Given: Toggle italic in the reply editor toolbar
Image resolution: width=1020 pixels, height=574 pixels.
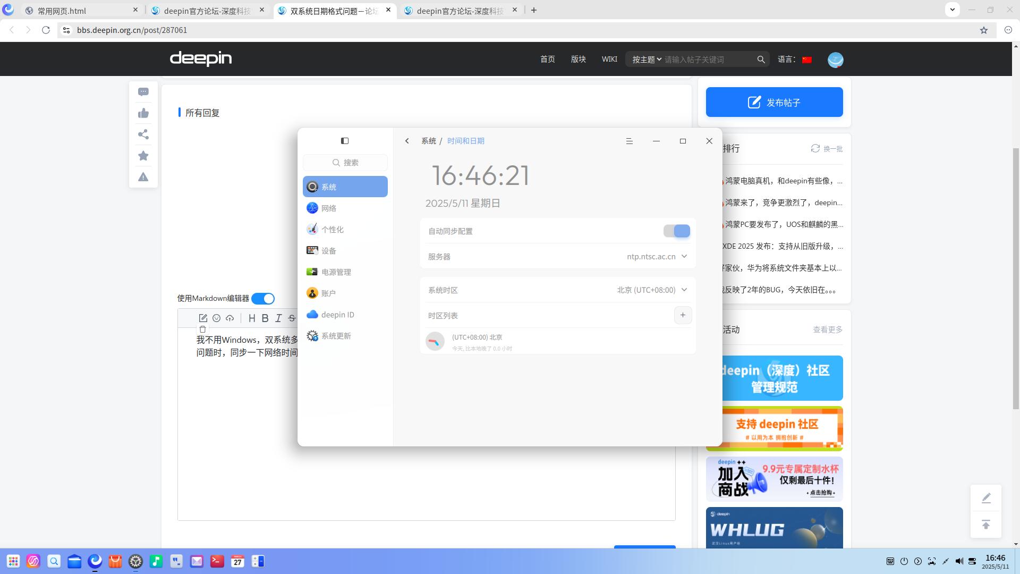Looking at the screenshot, I should click(x=278, y=318).
